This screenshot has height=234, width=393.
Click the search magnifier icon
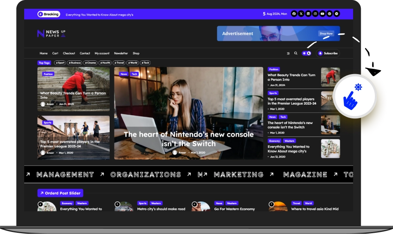tap(296, 53)
